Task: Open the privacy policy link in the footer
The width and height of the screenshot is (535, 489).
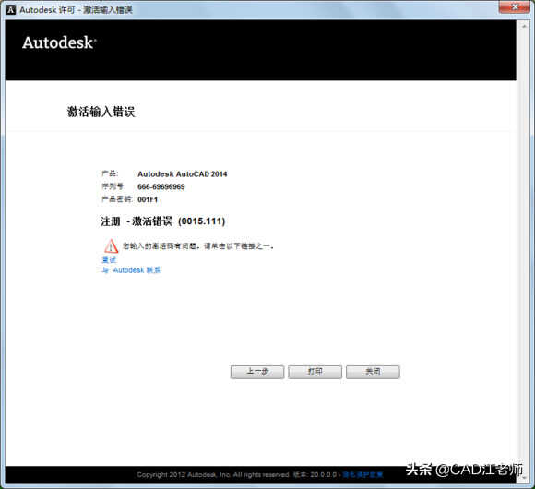Action: (x=363, y=474)
